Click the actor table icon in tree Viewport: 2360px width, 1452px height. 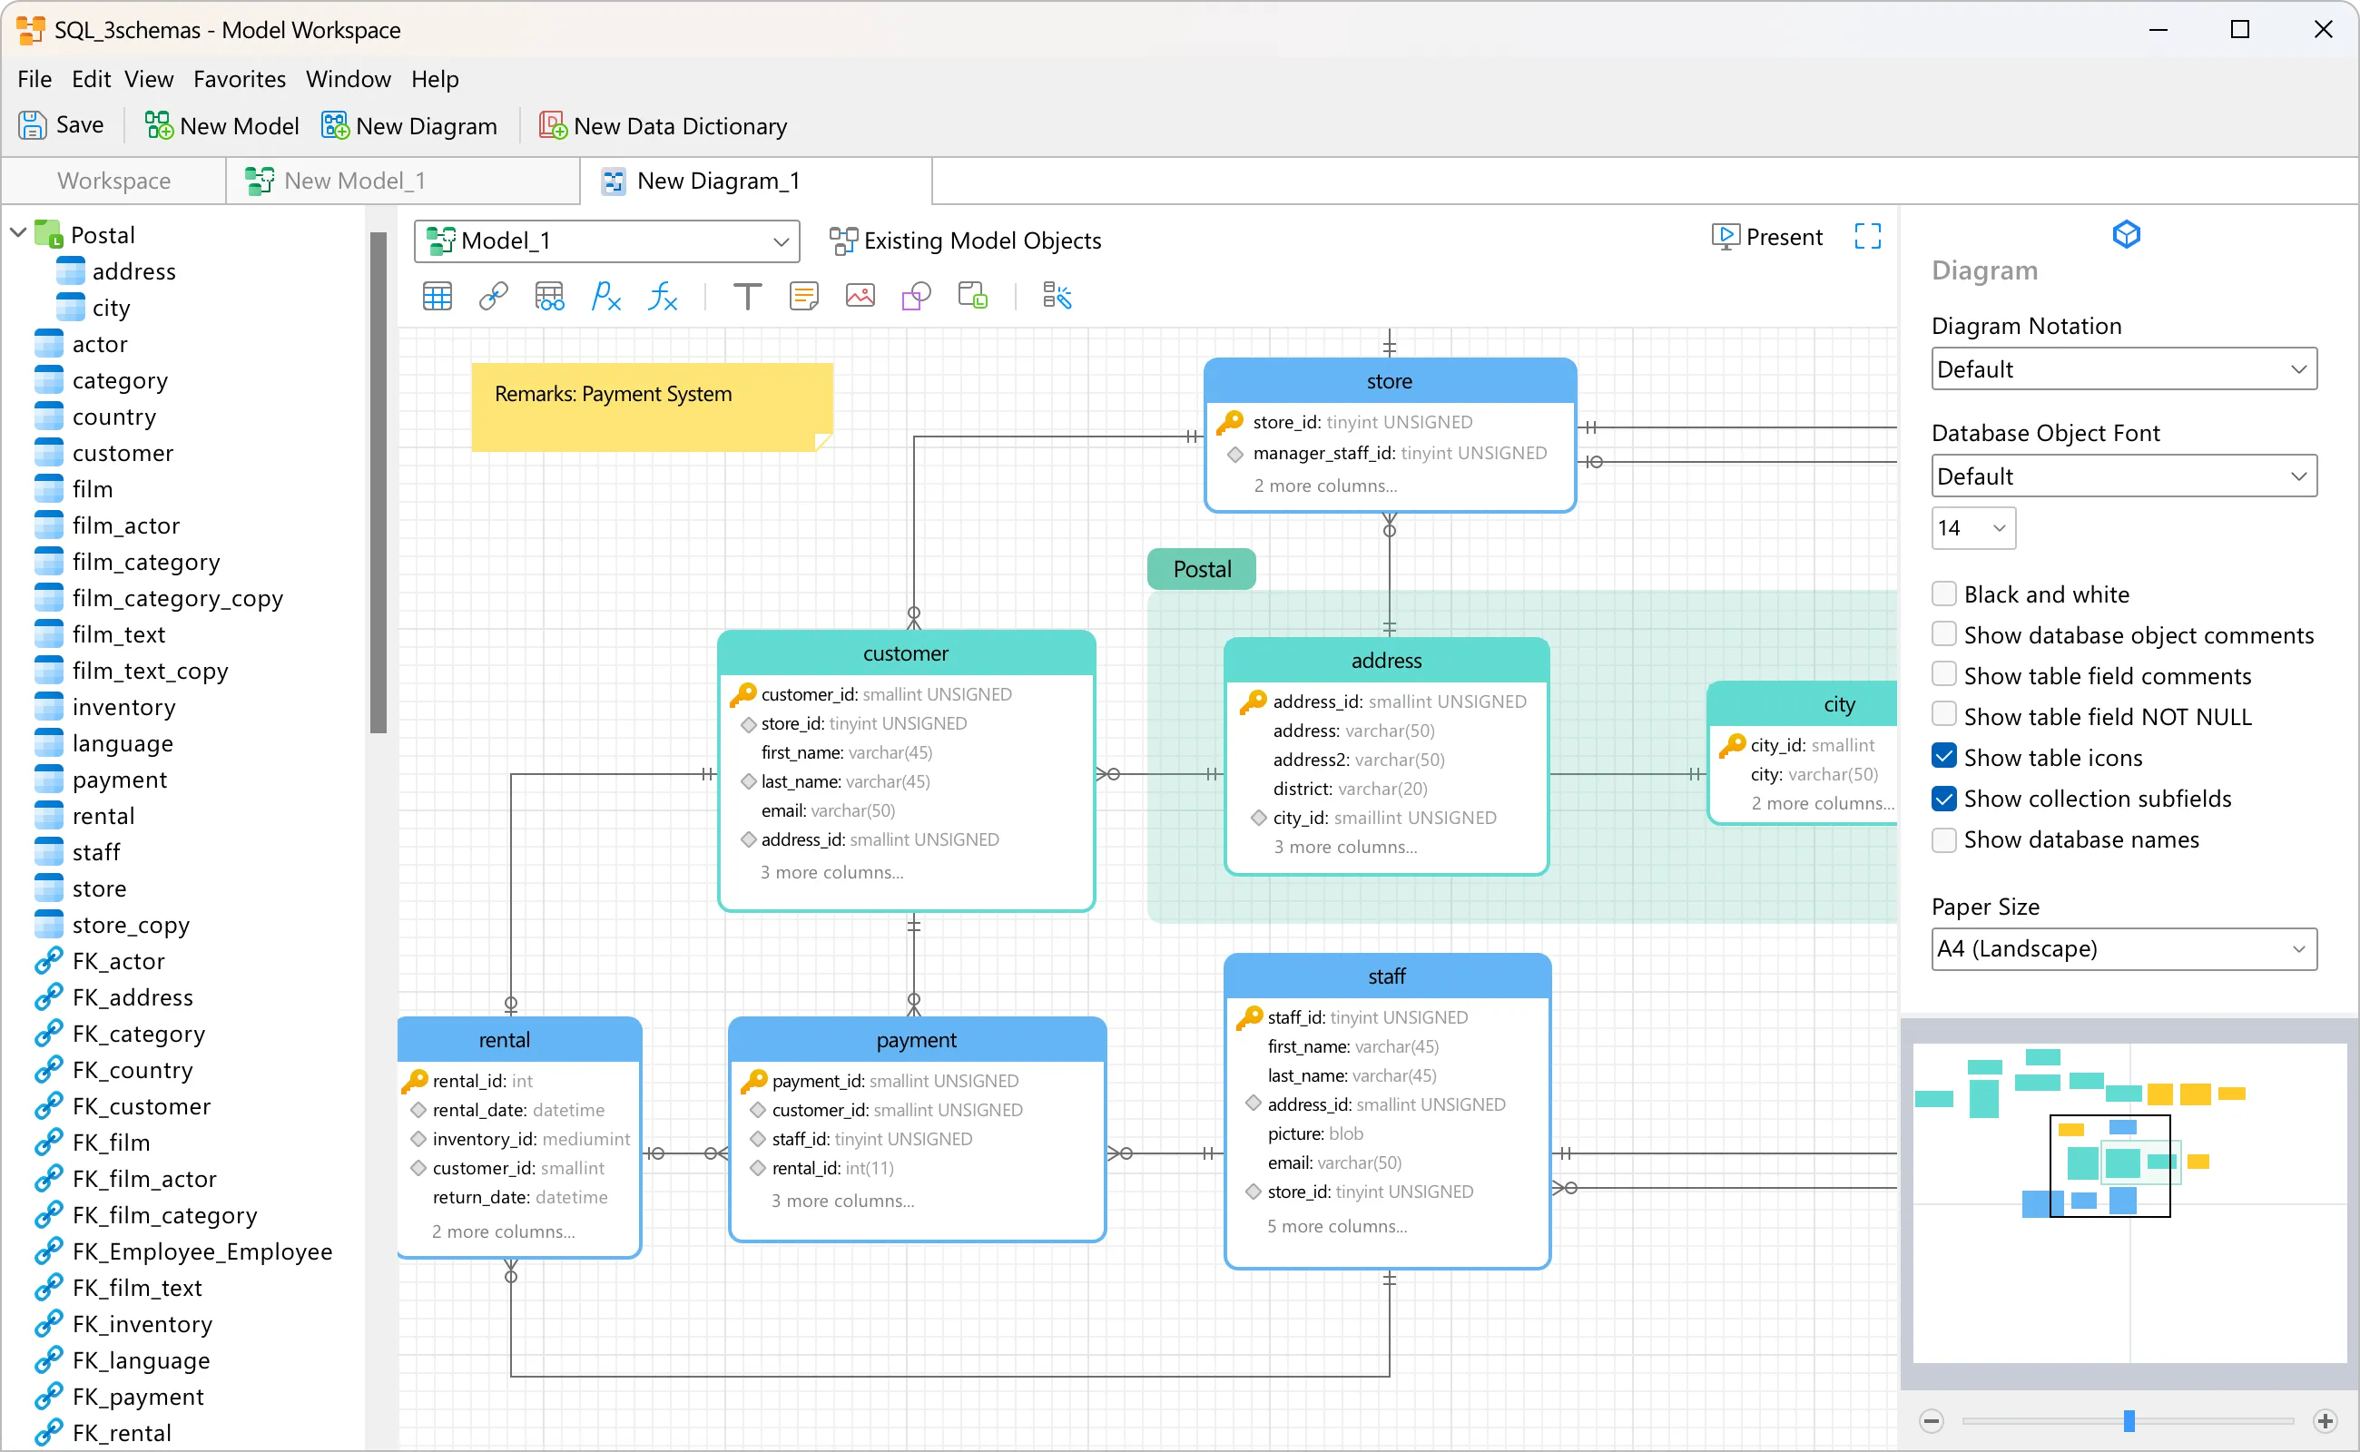[48, 344]
